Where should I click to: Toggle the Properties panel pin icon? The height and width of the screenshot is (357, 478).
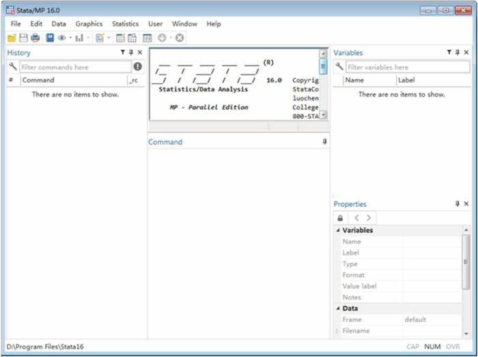coord(458,204)
